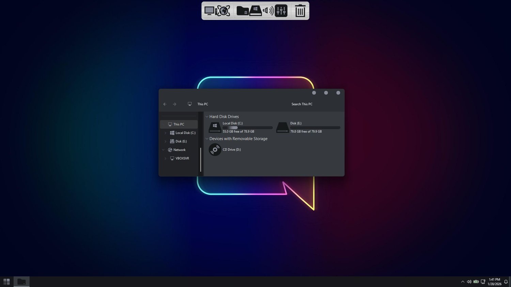Open the libraries folder dock icon
The image size is (511, 287).
click(x=242, y=11)
